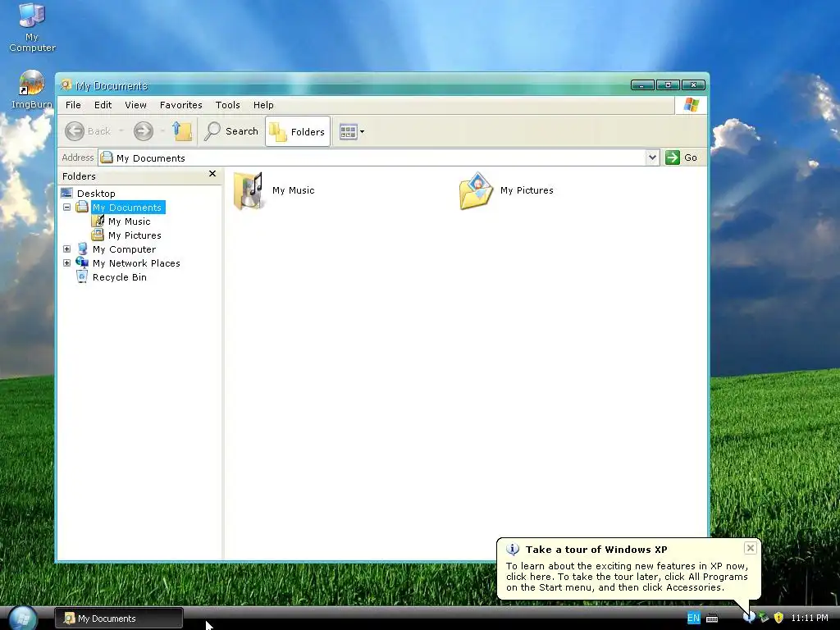Click the My Documents title bar icon
Image resolution: width=840 pixels, height=630 pixels.
(x=66, y=85)
